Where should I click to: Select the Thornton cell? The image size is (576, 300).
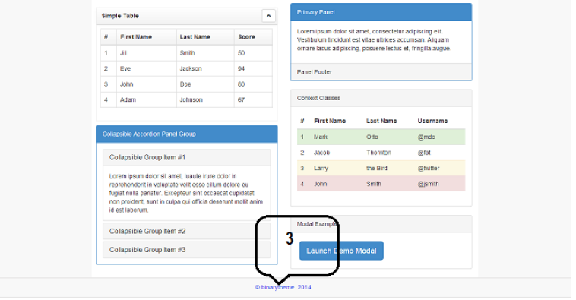[378, 153]
